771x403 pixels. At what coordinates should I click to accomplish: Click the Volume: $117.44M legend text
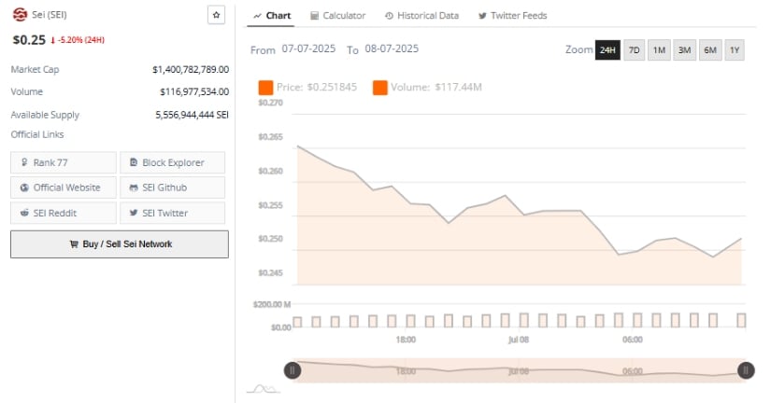point(436,87)
